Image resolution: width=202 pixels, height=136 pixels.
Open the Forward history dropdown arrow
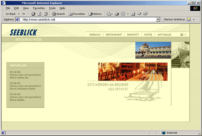click(x=28, y=14)
